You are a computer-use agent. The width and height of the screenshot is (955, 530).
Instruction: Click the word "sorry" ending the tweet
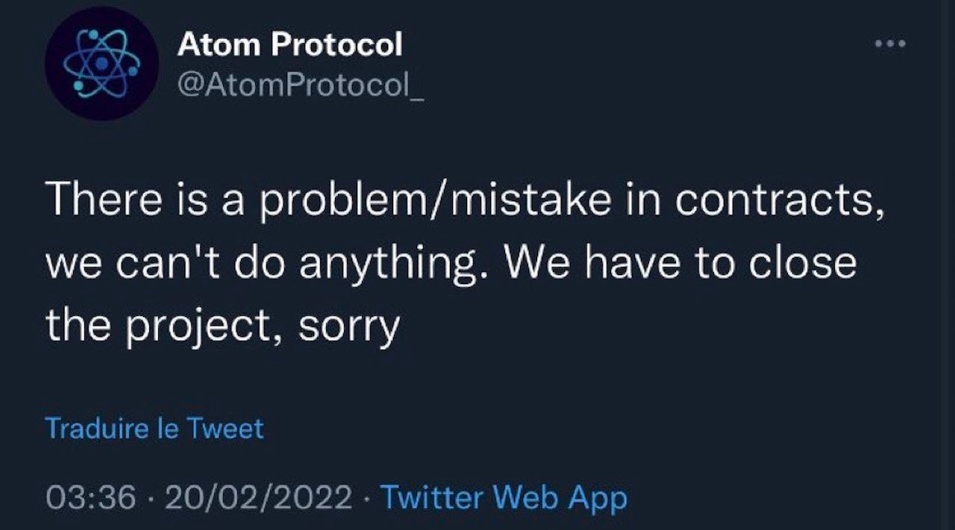pyautogui.click(x=348, y=326)
